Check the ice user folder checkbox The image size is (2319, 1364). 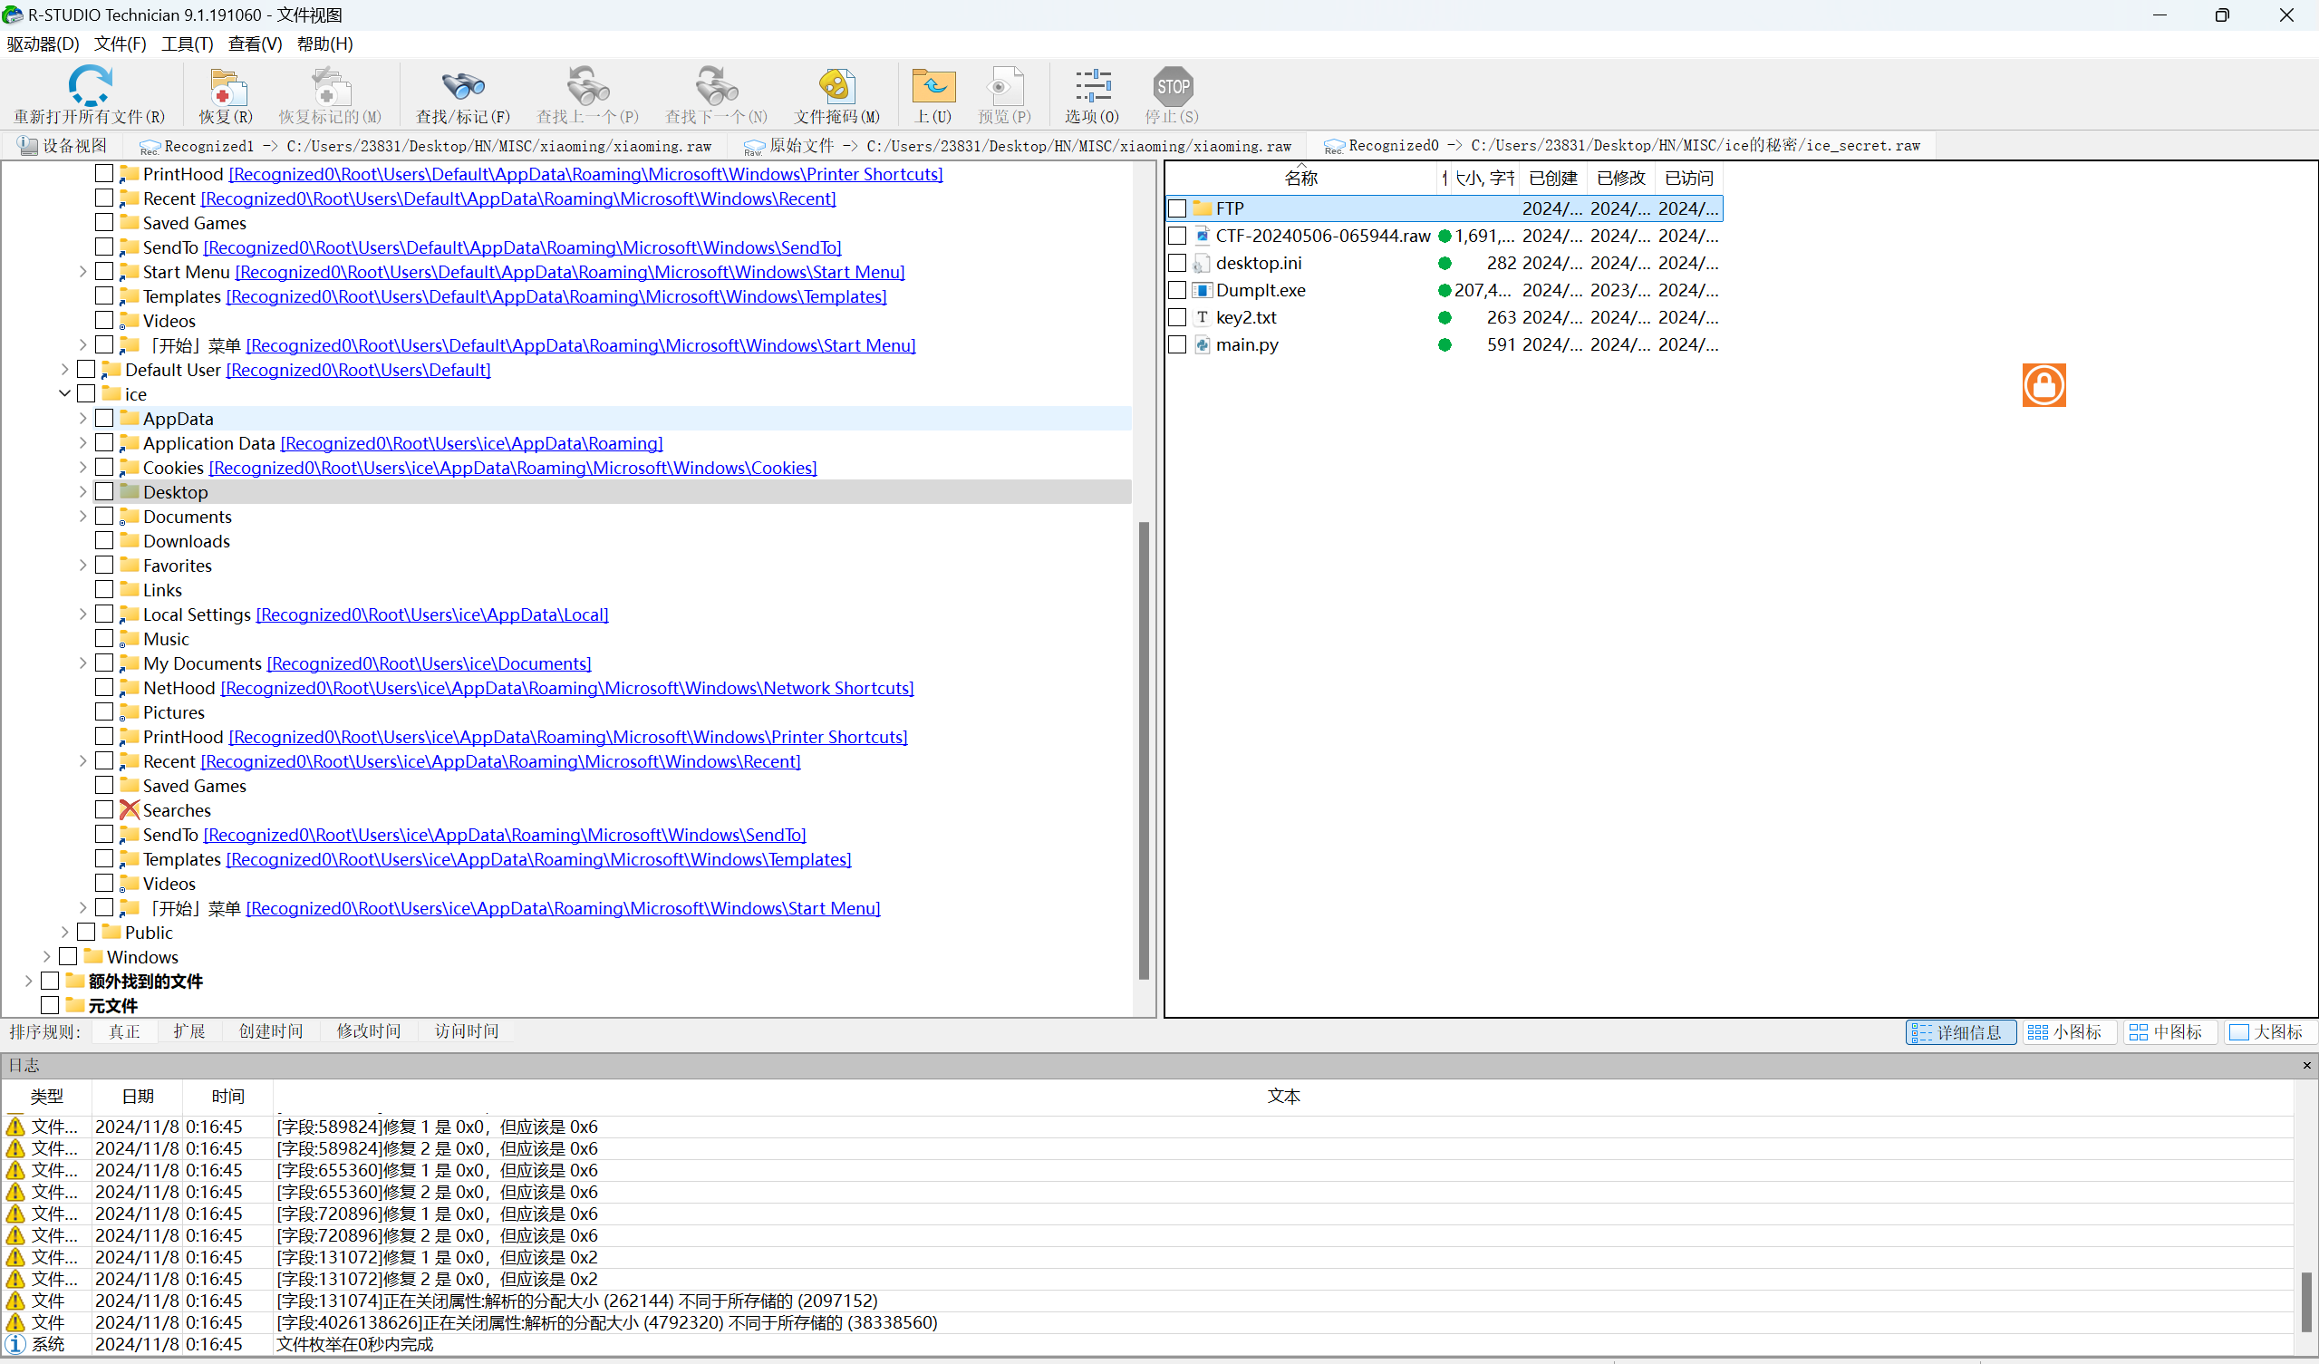[86, 393]
